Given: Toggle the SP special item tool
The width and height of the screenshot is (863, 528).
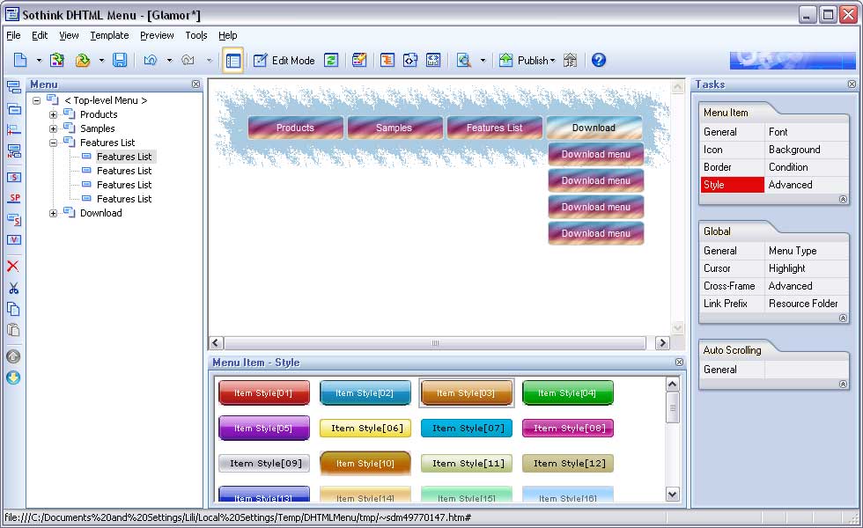Looking at the screenshot, I should 13,199.
